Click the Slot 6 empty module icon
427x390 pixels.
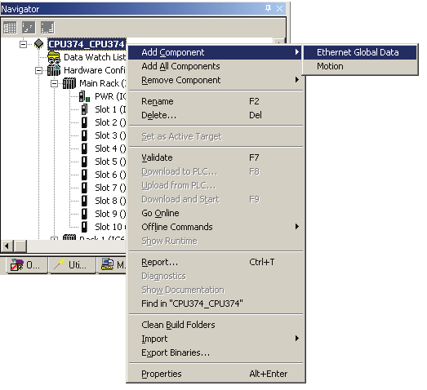point(84,175)
